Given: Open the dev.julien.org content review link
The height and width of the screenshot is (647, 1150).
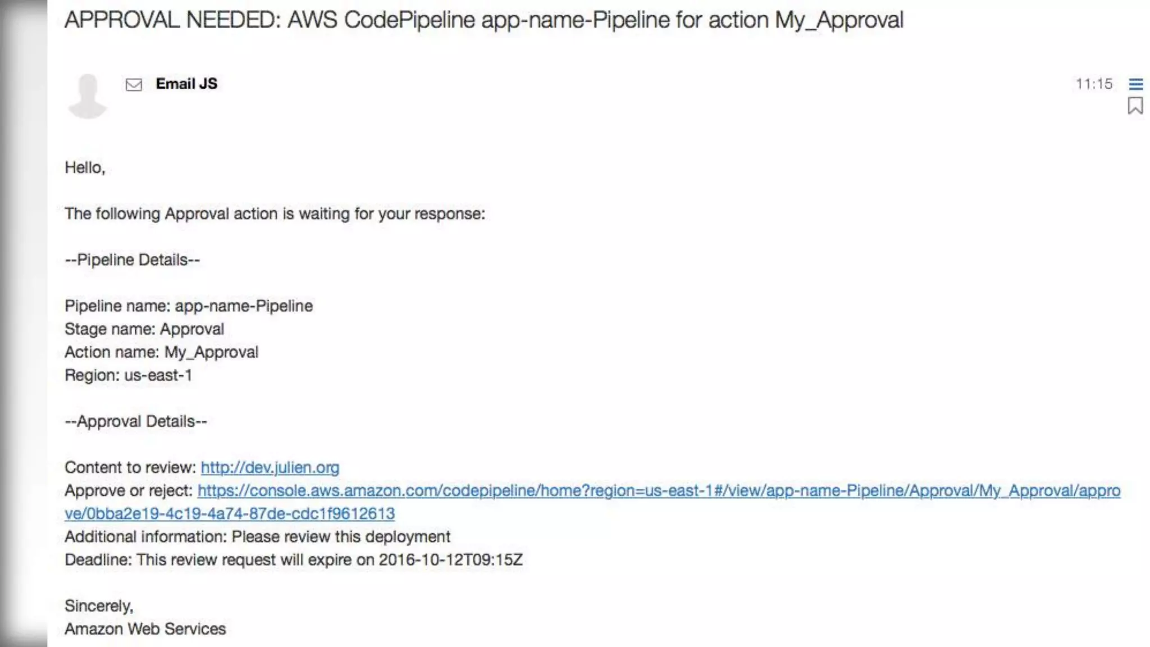Looking at the screenshot, I should tap(270, 467).
